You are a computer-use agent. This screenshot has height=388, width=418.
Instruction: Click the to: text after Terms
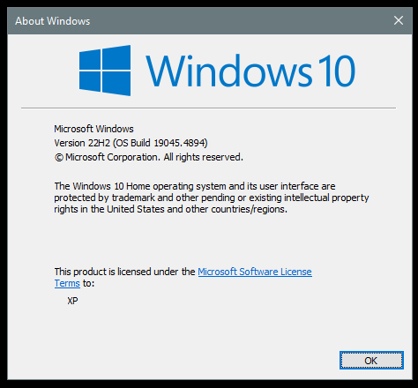click(x=88, y=283)
